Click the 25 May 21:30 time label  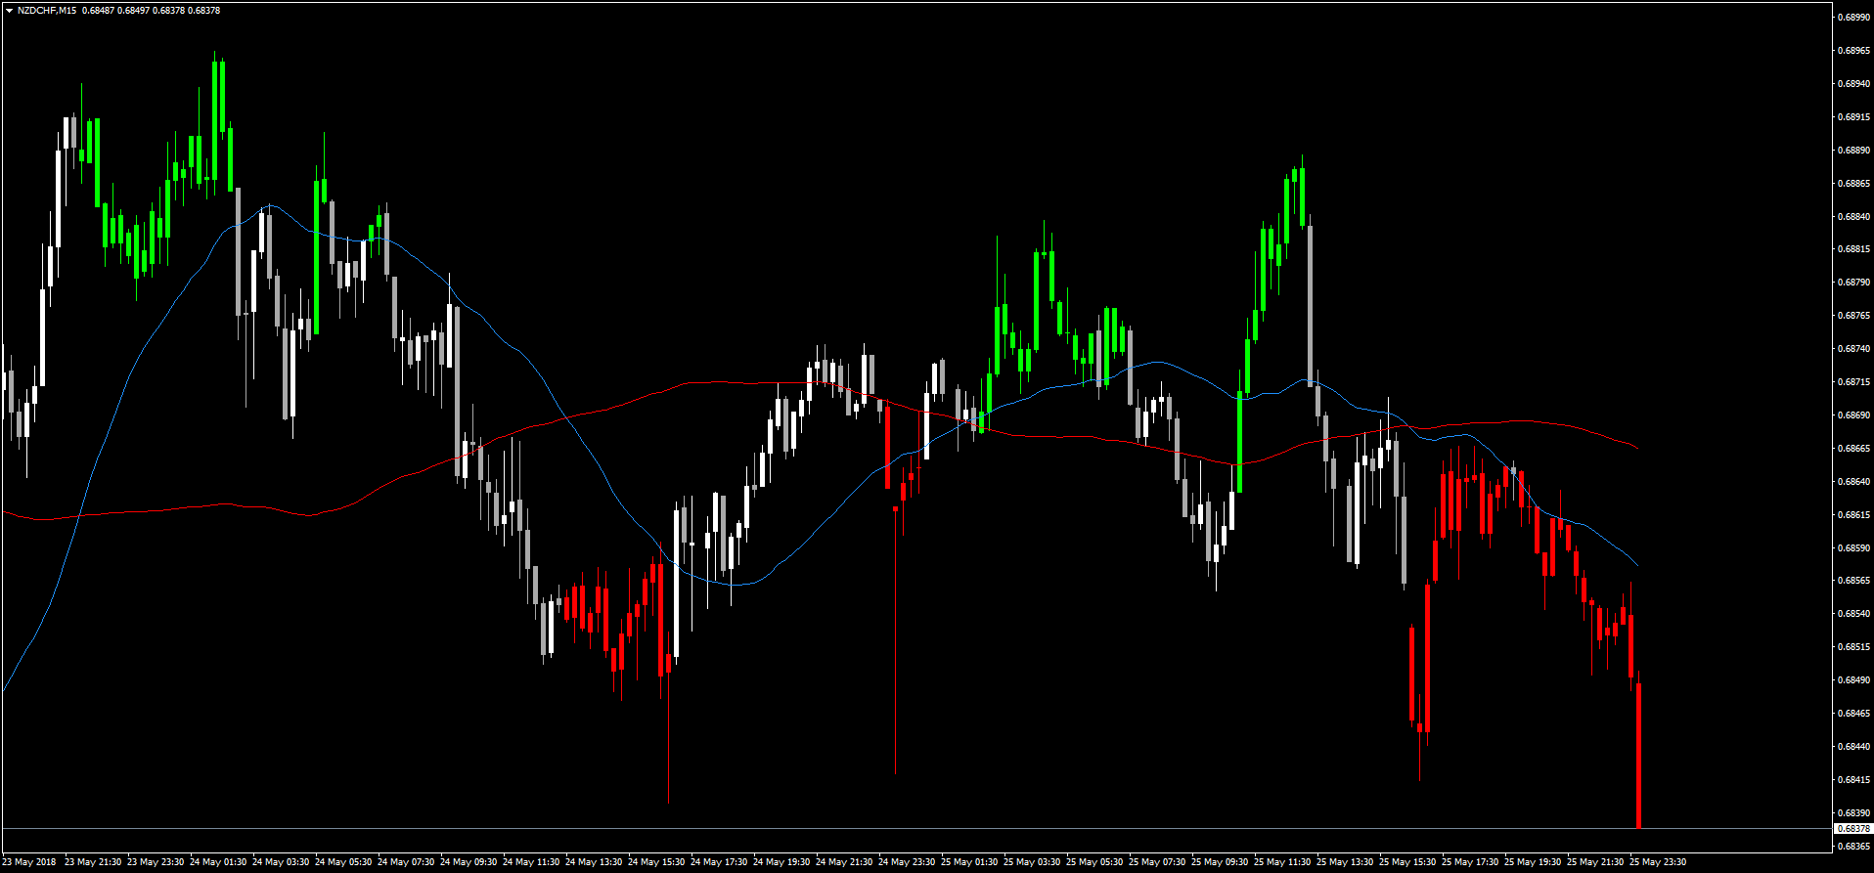(1595, 862)
